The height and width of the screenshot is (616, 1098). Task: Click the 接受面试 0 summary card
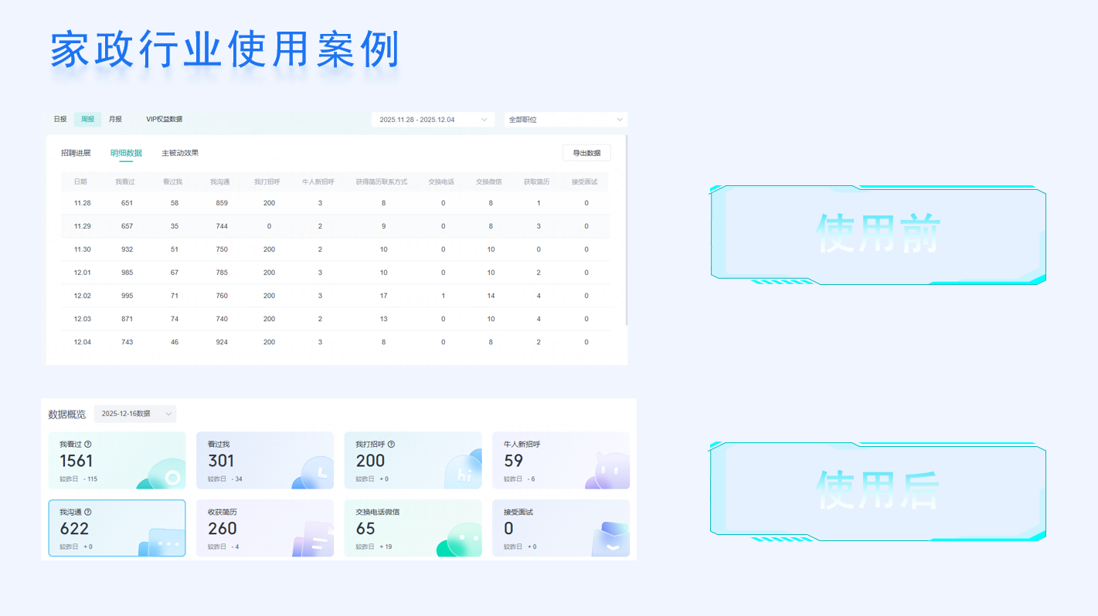(561, 528)
